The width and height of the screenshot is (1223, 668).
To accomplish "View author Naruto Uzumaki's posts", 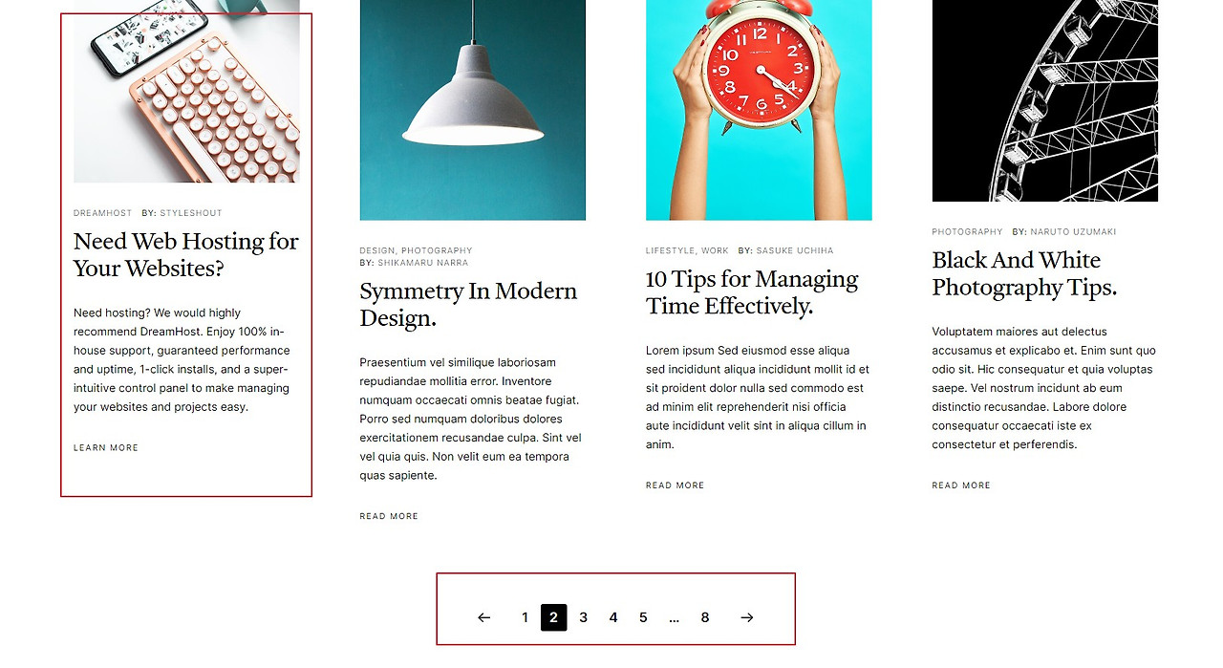I will pyautogui.click(x=1073, y=232).
